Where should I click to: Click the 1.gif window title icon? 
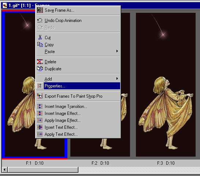[5, 5]
